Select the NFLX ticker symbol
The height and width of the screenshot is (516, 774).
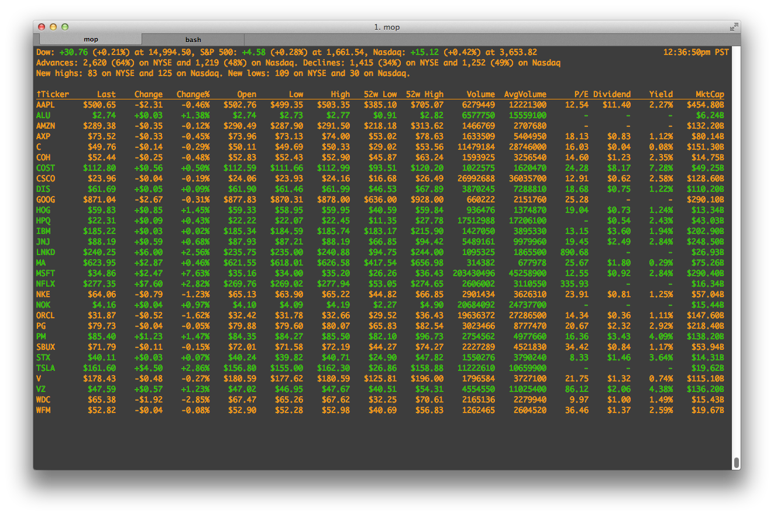pos(46,284)
